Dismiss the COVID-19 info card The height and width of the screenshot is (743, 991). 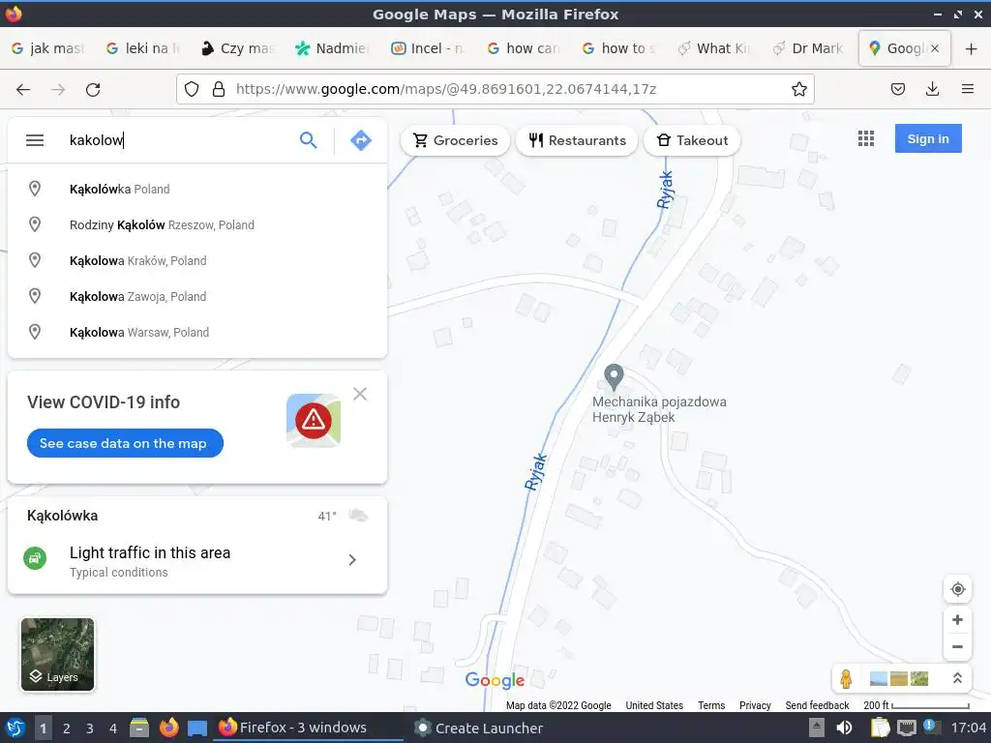point(360,394)
